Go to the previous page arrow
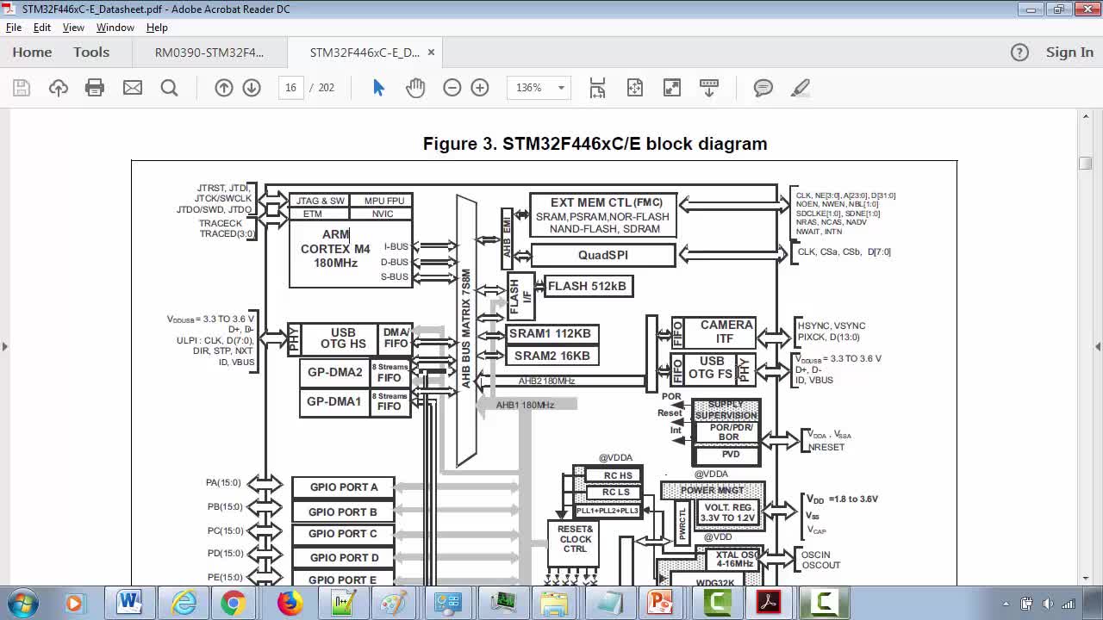 [224, 88]
